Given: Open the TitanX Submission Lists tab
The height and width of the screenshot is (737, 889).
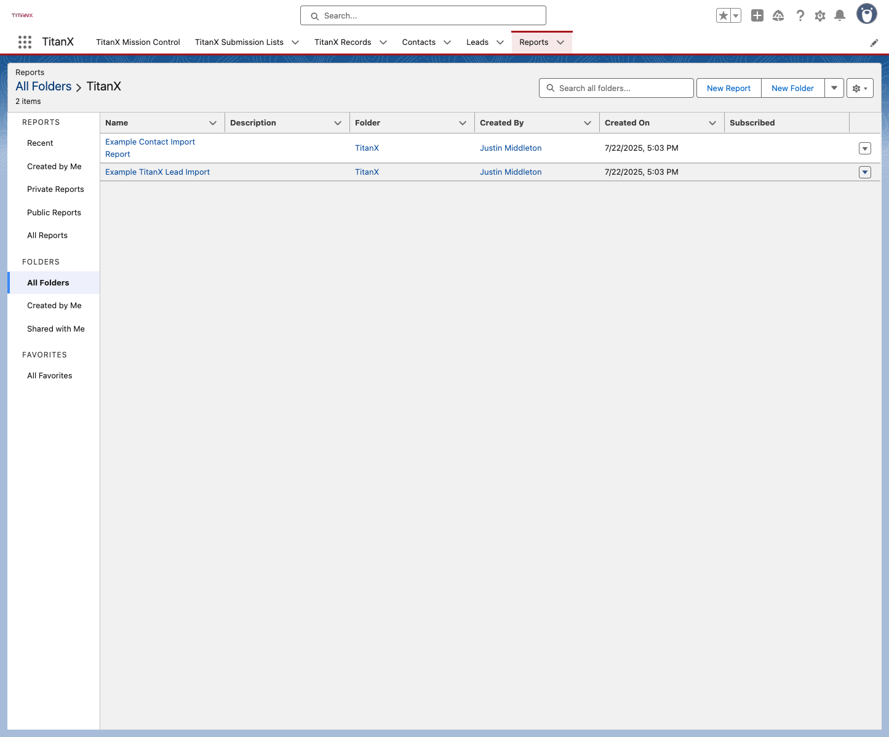Looking at the screenshot, I should 239,42.
